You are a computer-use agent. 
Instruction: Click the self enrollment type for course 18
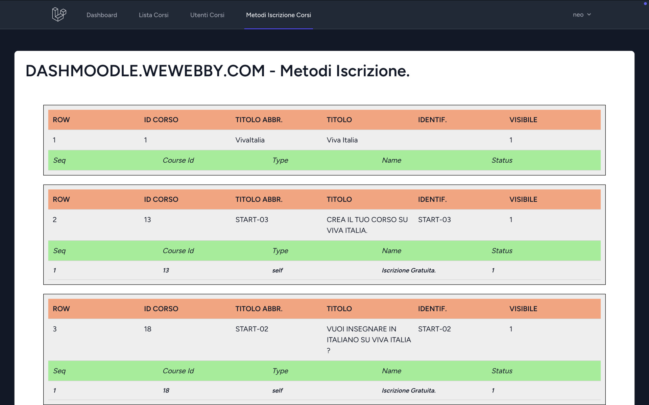pos(277,390)
